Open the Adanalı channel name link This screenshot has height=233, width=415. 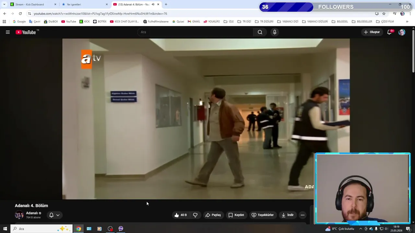click(32, 213)
